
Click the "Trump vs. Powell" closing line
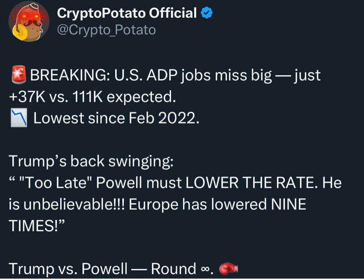(x=68, y=269)
